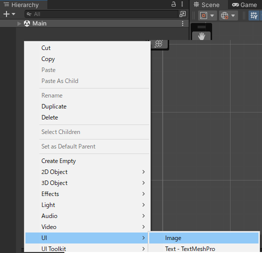
Task: Open the globe icon dropdown
Action: (228, 15)
